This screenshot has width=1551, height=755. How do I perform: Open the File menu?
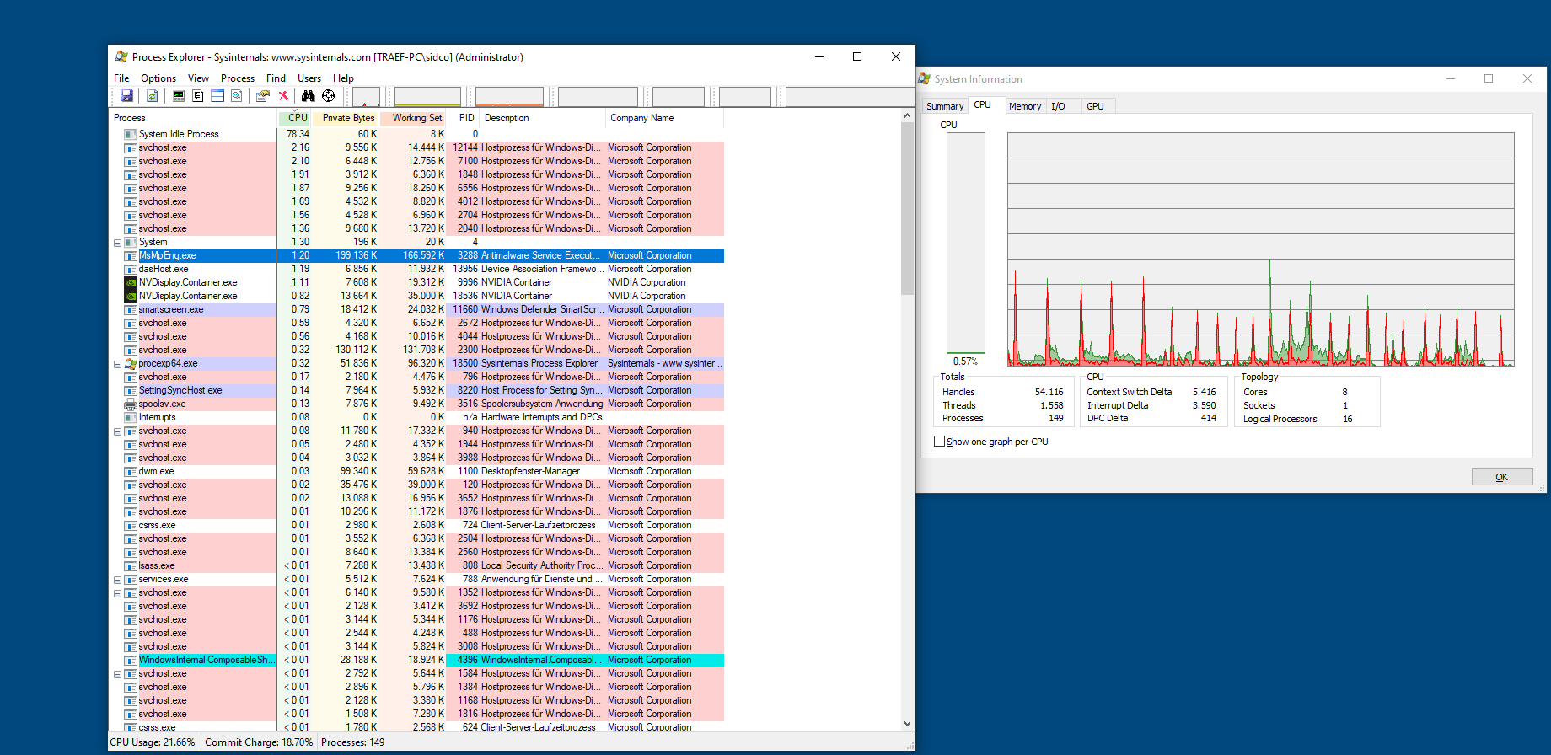[121, 78]
